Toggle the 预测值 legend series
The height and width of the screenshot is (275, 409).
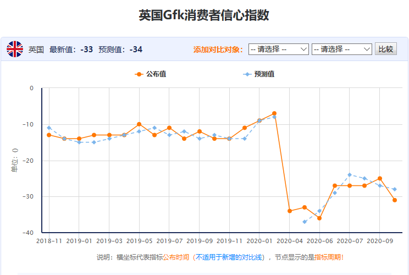click(x=259, y=74)
